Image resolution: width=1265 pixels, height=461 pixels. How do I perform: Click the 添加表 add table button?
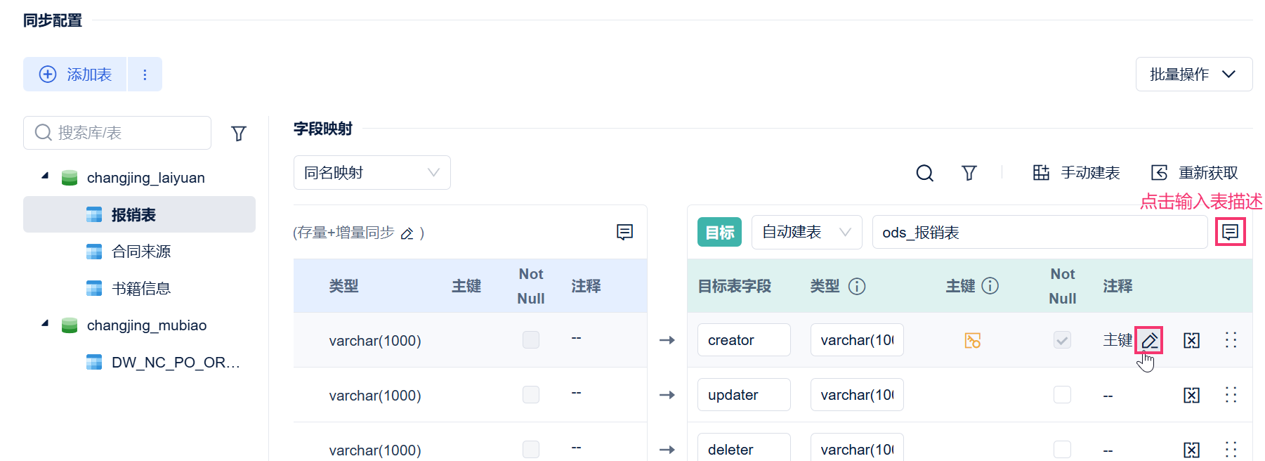[x=75, y=74]
